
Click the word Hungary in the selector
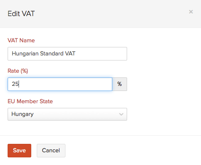(x=22, y=114)
